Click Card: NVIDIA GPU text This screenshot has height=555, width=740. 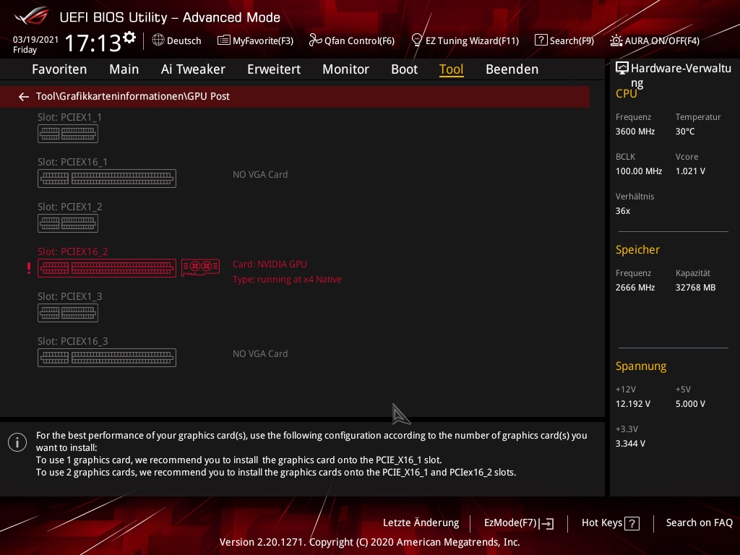pyautogui.click(x=270, y=264)
